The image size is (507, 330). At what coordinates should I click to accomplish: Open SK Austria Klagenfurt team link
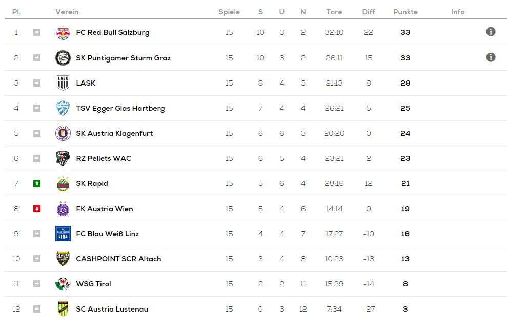pos(114,133)
